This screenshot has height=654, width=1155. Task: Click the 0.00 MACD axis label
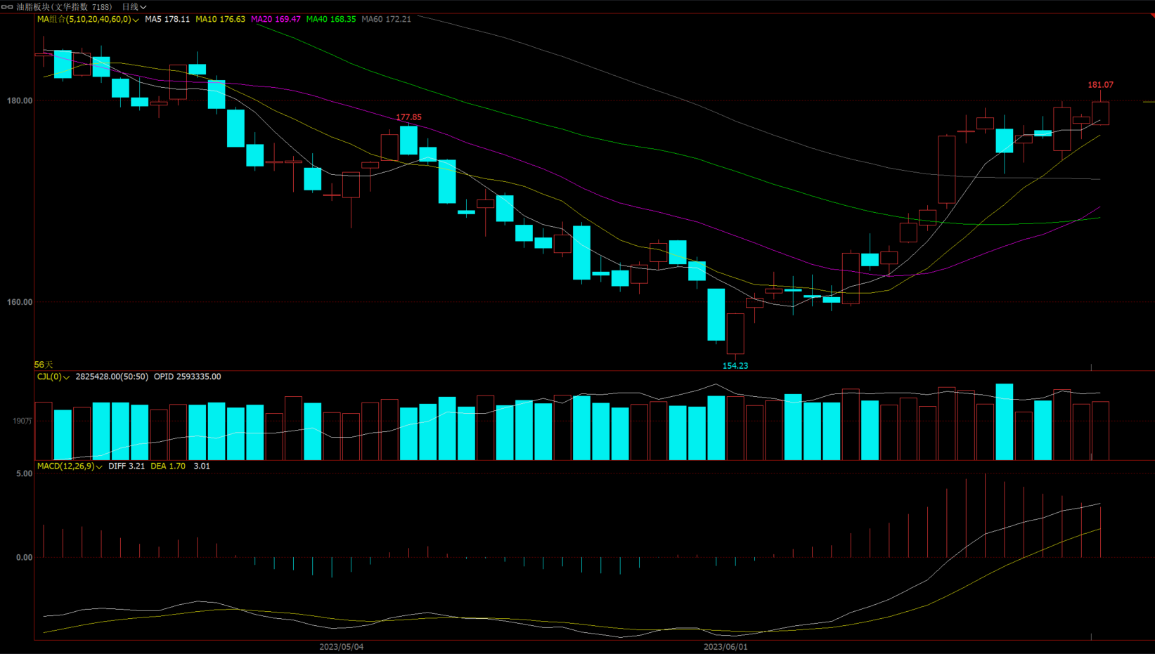point(24,558)
